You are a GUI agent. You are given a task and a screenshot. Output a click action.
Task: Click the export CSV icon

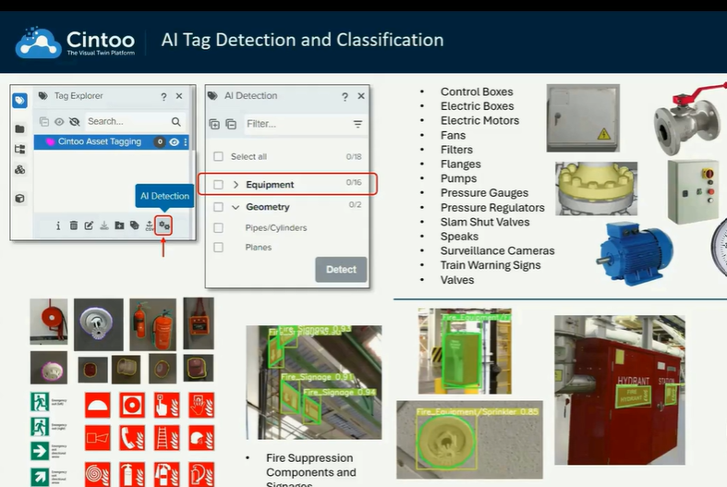150,225
